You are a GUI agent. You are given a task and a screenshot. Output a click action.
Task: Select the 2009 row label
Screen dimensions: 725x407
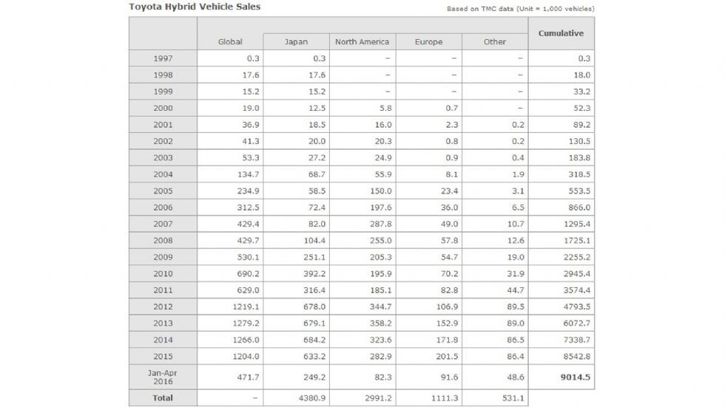pyautogui.click(x=163, y=257)
